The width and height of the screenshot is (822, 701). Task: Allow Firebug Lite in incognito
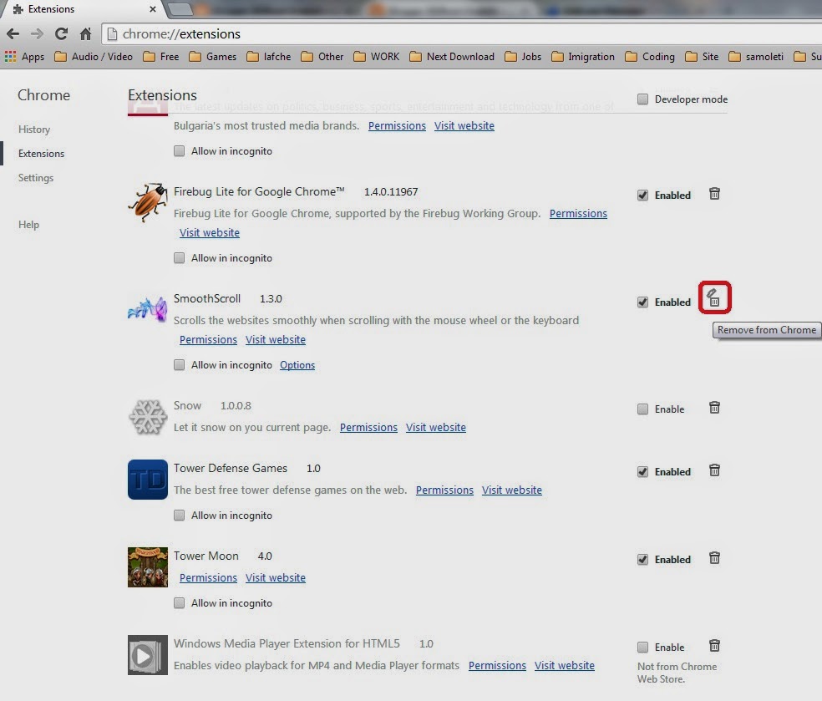(x=179, y=258)
